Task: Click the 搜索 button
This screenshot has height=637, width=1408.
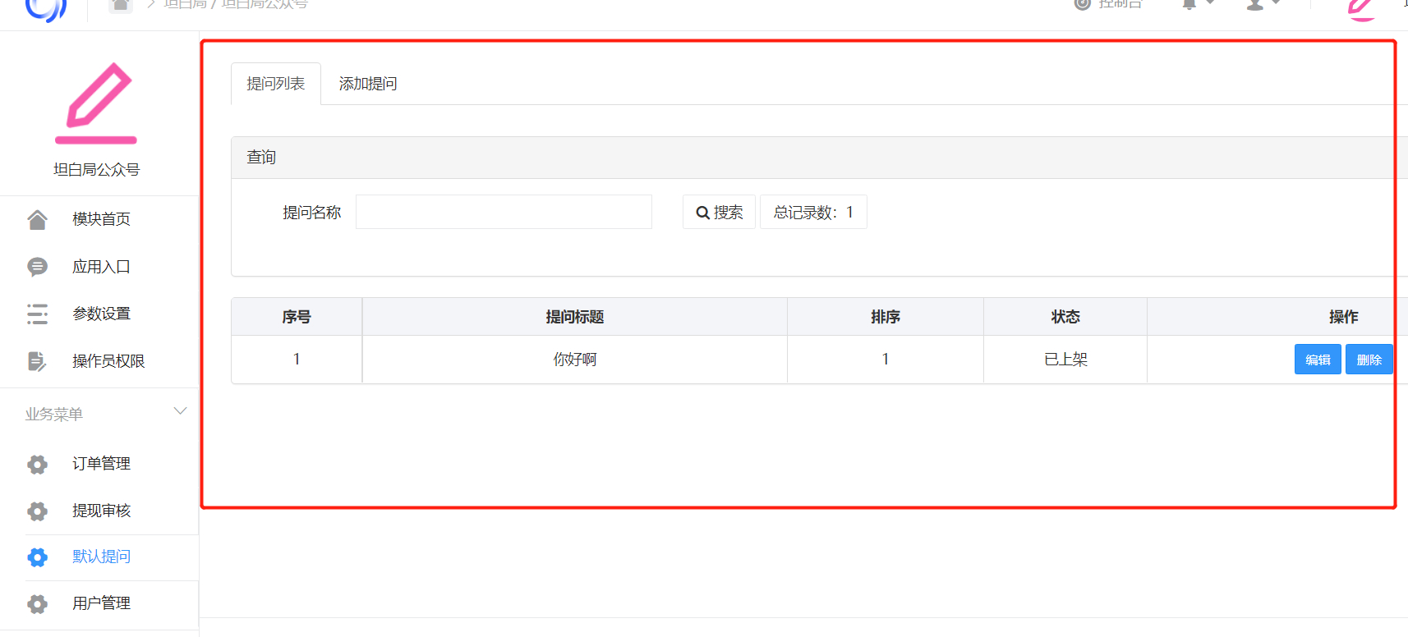Action: (x=719, y=212)
